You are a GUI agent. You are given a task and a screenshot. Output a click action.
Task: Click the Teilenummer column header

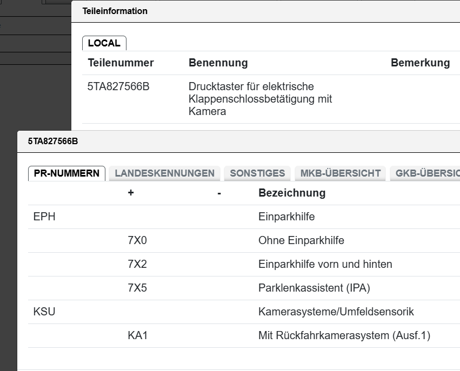coord(121,63)
